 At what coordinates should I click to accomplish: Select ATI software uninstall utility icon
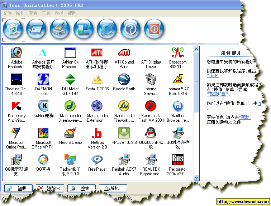tap(97, 52)
